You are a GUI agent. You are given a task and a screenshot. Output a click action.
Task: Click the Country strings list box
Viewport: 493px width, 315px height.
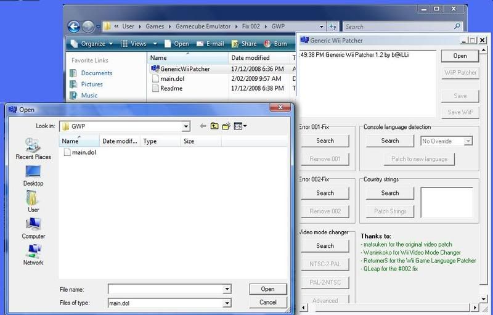pyautogui.click(x=447, y=202)
